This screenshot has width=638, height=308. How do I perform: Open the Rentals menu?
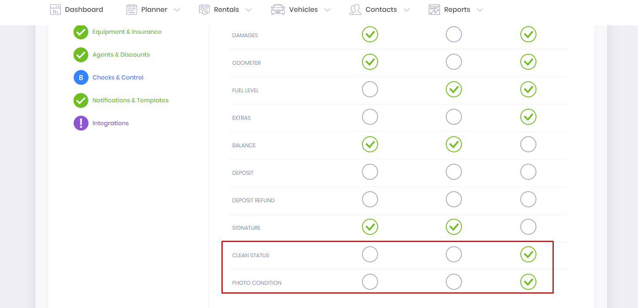[x=226, y=9]
